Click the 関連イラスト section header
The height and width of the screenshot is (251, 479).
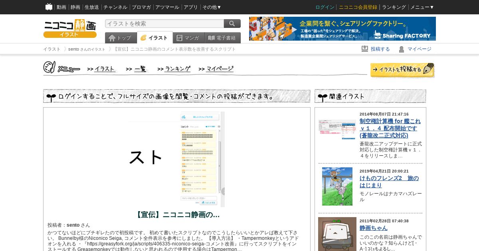pyautogui.click(x=370, y=96)
